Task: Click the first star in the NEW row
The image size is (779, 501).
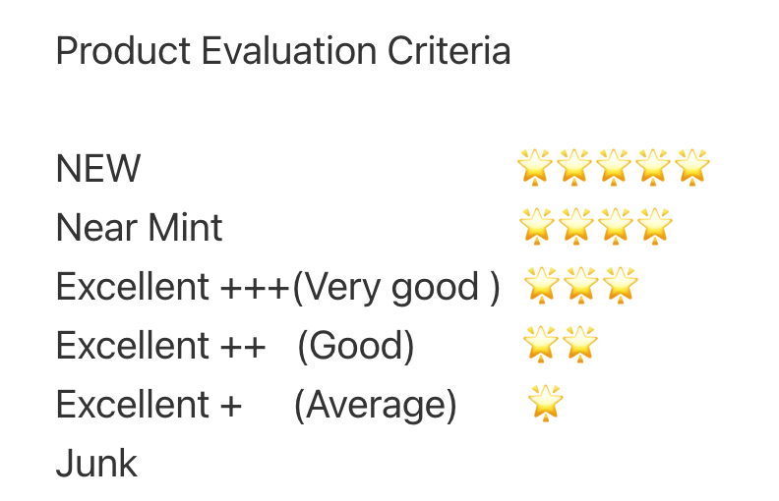Action: point(534,167)
